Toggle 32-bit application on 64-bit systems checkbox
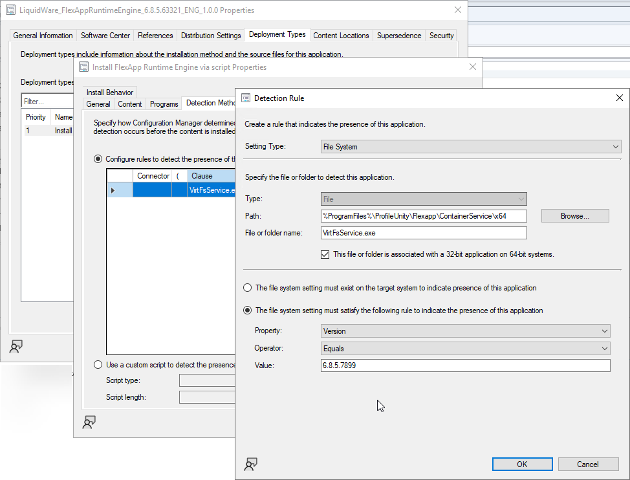The width and height of the screenshot is (630, 480). point(325,254)
